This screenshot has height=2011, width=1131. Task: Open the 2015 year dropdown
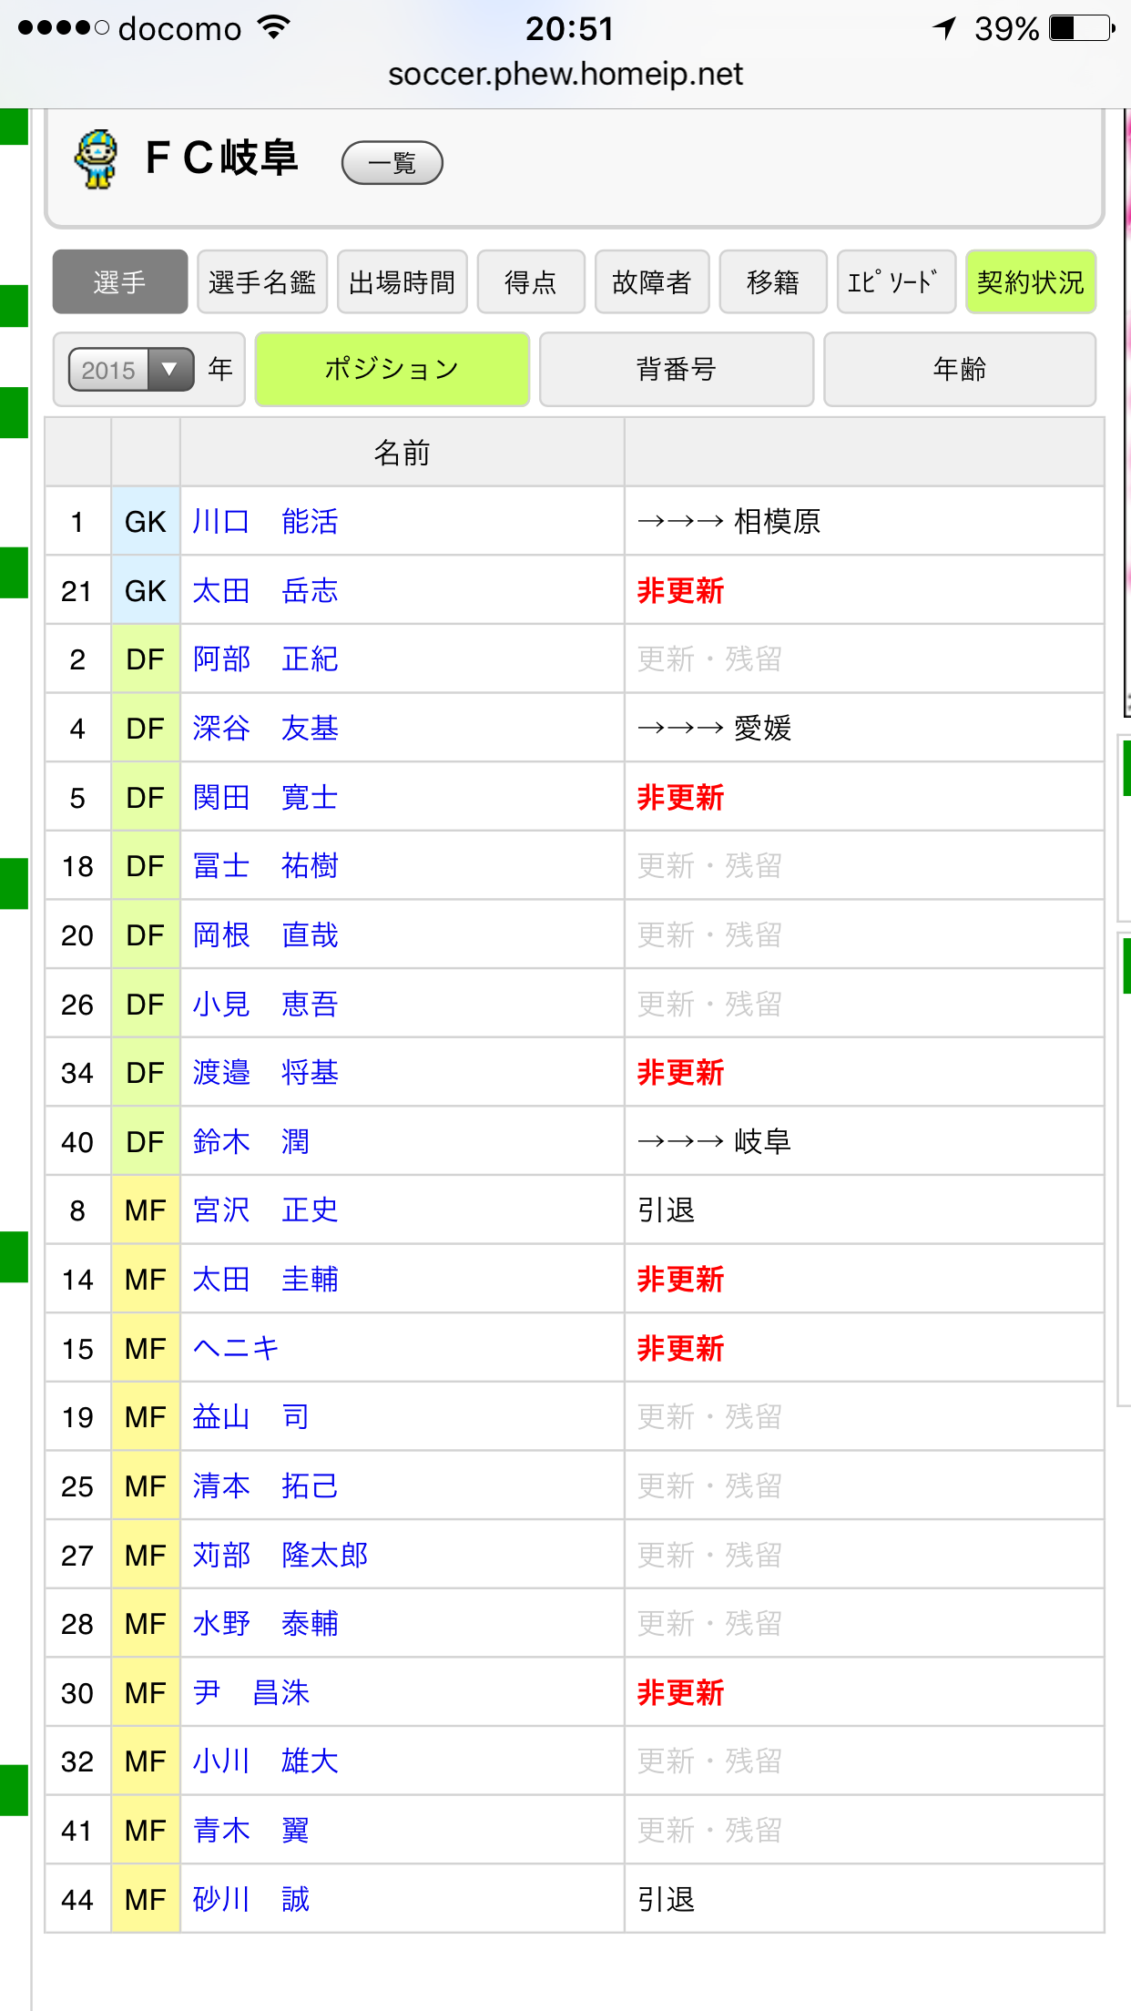[131, 370]
